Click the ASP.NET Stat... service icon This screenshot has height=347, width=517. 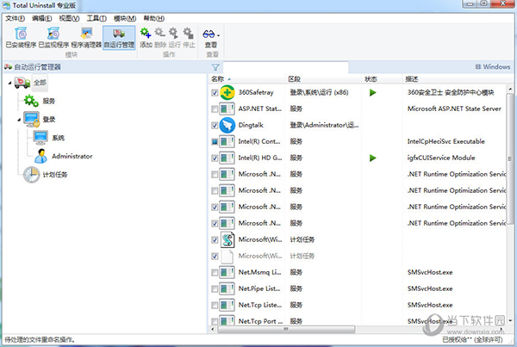227,108
